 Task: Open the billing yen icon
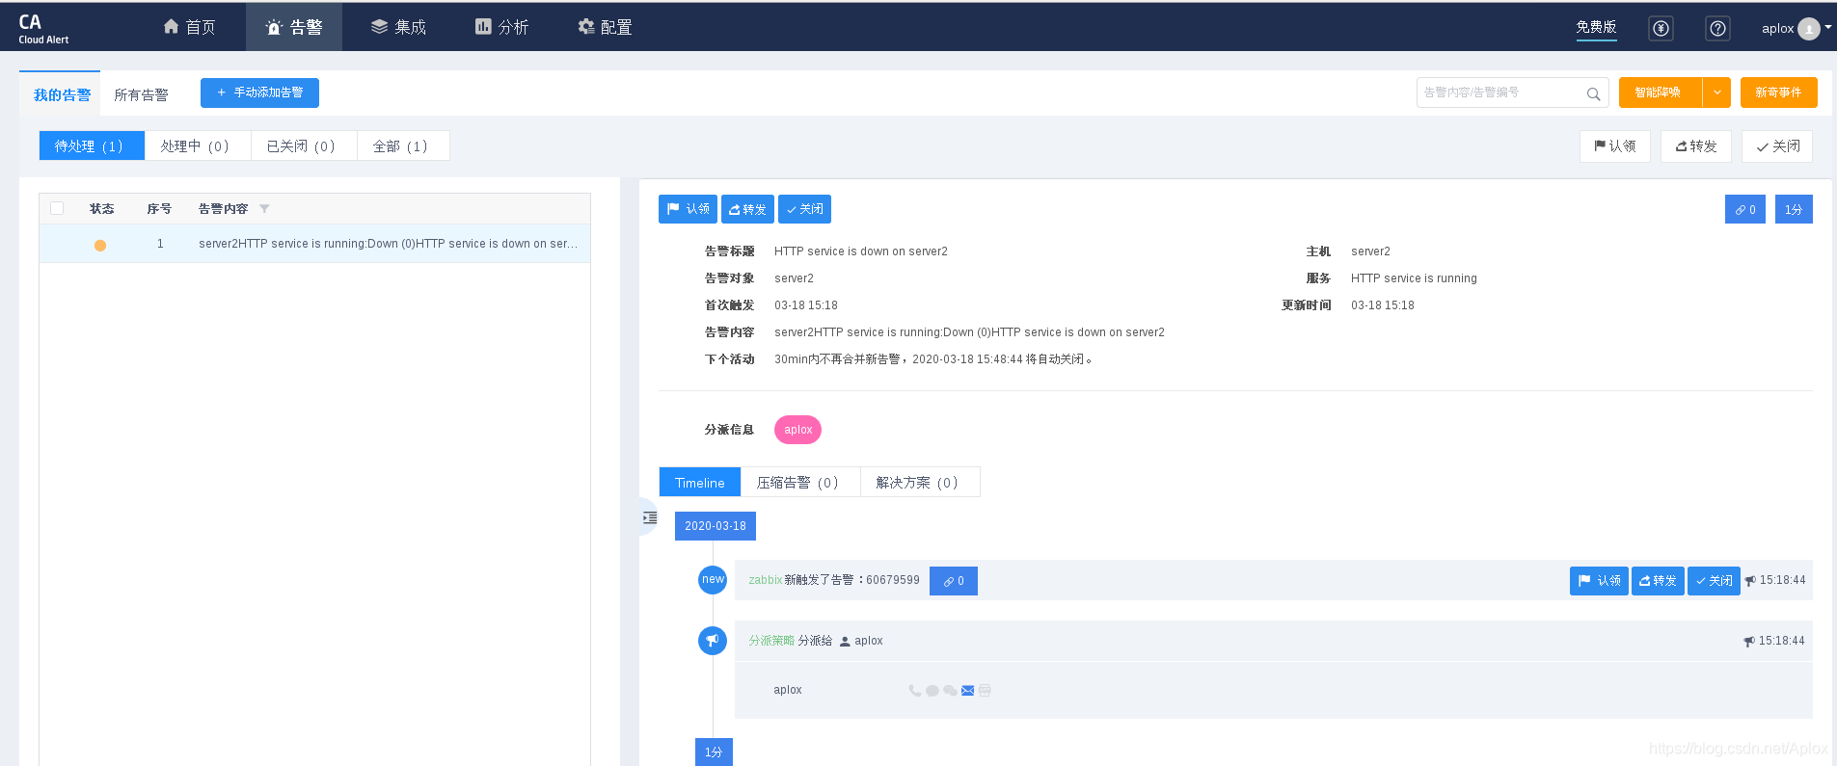pos(1661,28)
